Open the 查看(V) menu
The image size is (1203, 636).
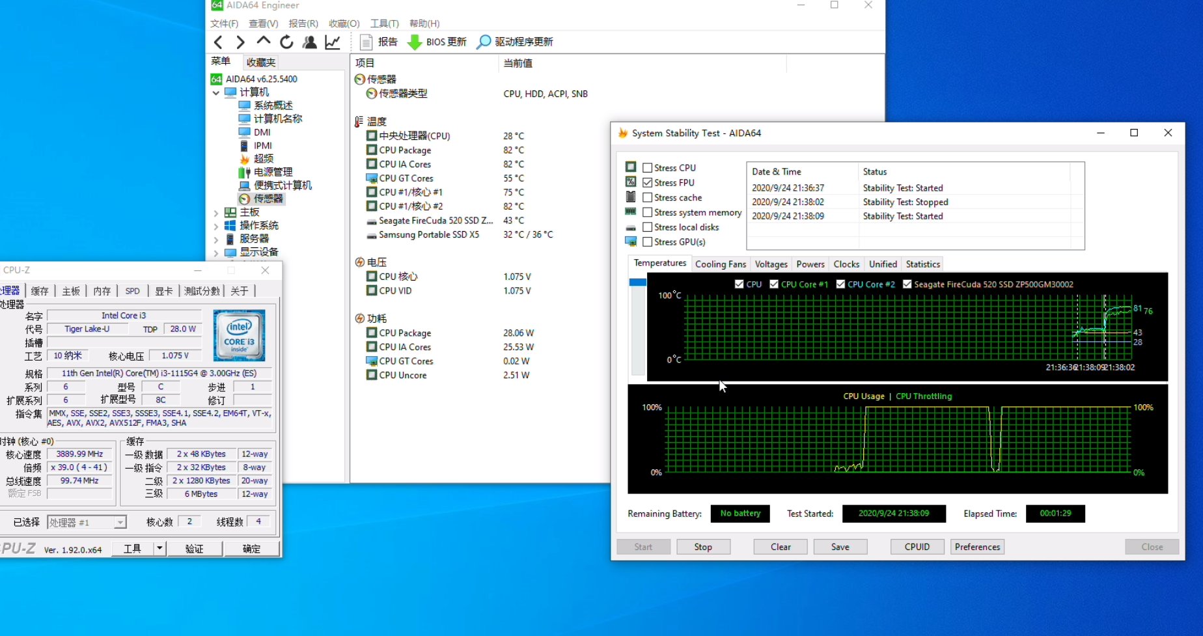coord(263,23)
